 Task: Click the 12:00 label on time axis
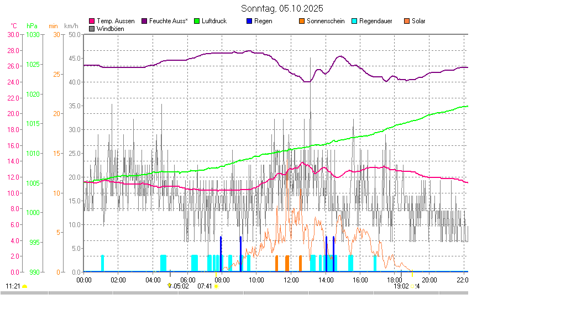tap(291, 280)
